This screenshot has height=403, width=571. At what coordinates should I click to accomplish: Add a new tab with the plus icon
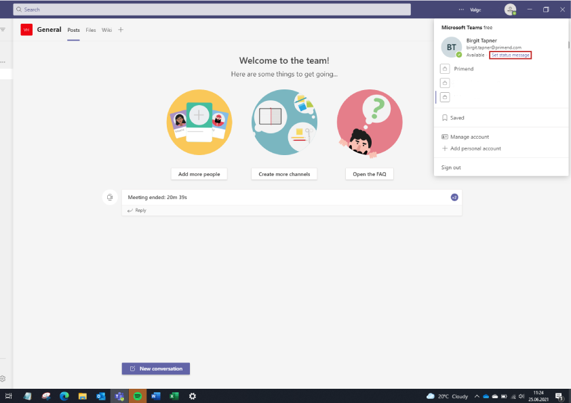click(121, 30)
